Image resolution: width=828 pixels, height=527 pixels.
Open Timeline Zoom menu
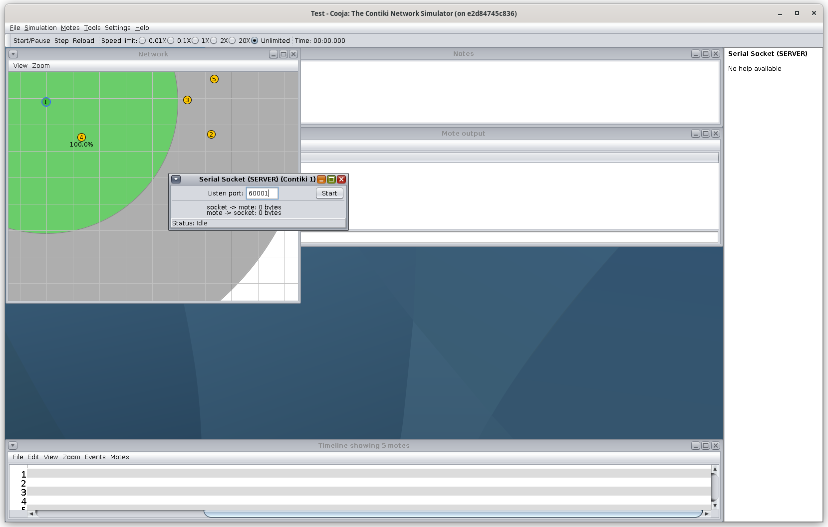coord(71,457)
